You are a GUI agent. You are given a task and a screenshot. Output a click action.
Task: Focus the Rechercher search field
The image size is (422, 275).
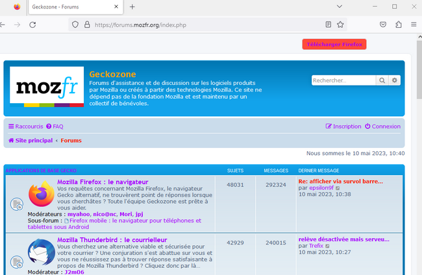point(343,80)
